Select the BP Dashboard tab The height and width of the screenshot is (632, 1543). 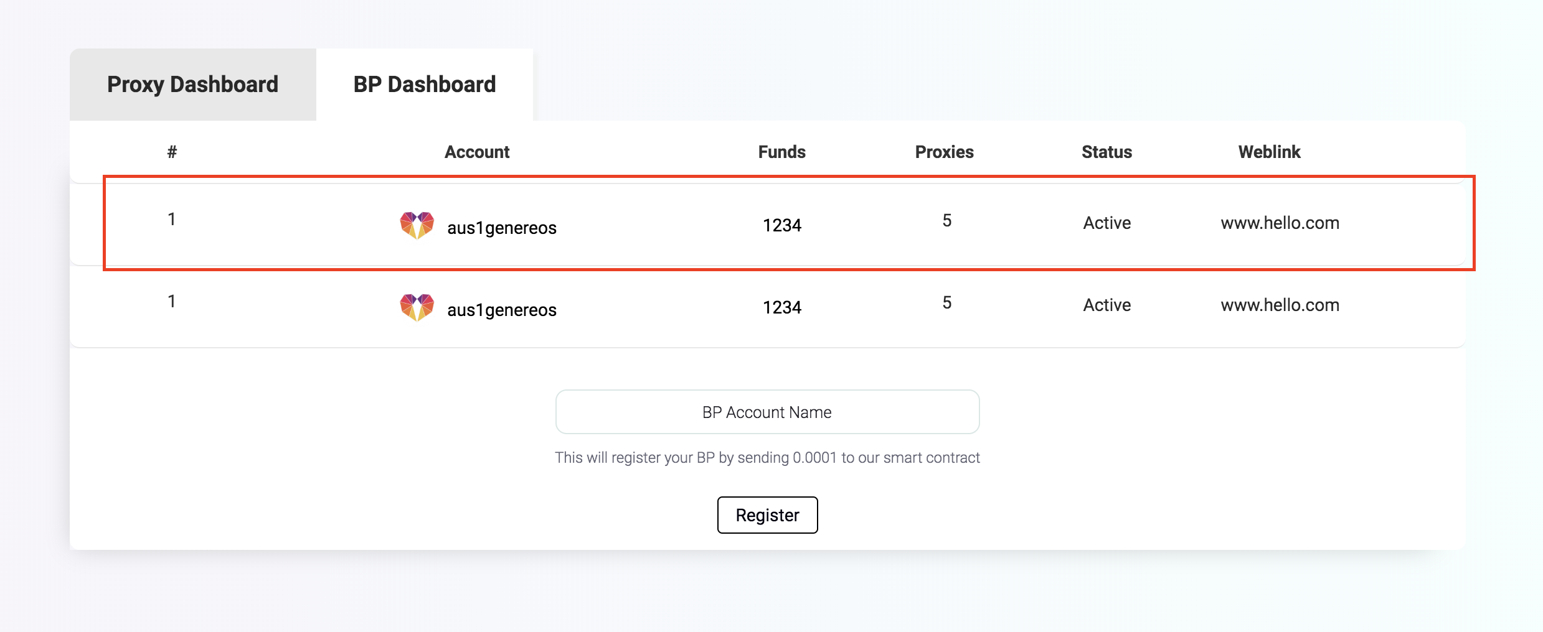click(x=425, y=85)
